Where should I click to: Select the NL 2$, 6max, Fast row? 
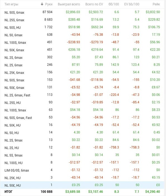click(x=82, y=95)
